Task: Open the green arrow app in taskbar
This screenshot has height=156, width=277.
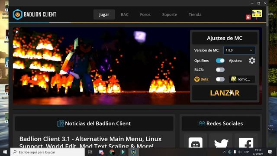Action: (123, 152)
